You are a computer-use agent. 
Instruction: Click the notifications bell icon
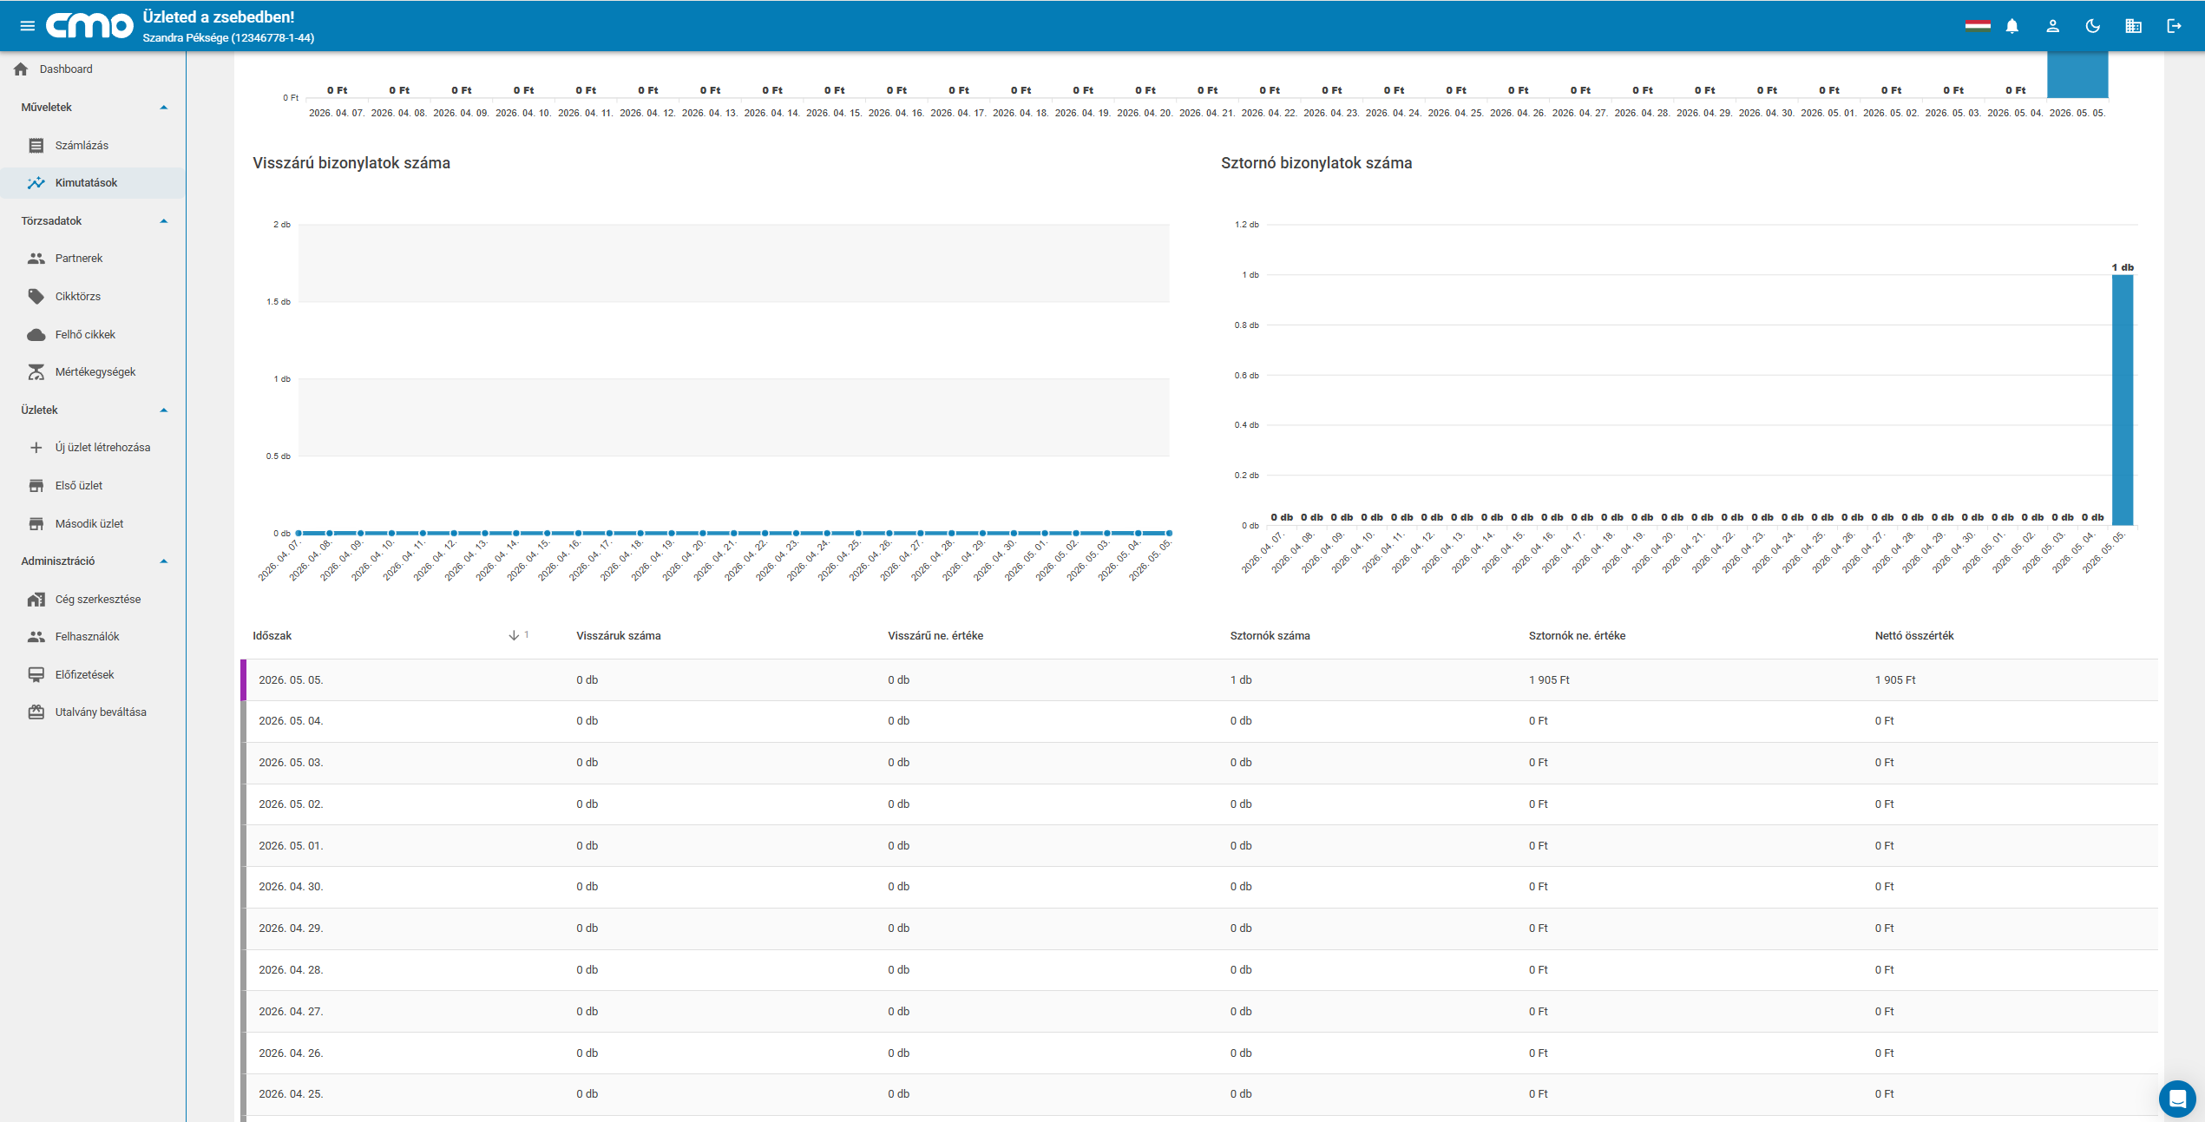pyautogui.click(x=2011, y=26)
